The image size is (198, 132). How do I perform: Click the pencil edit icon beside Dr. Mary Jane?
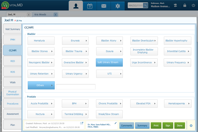115,123
